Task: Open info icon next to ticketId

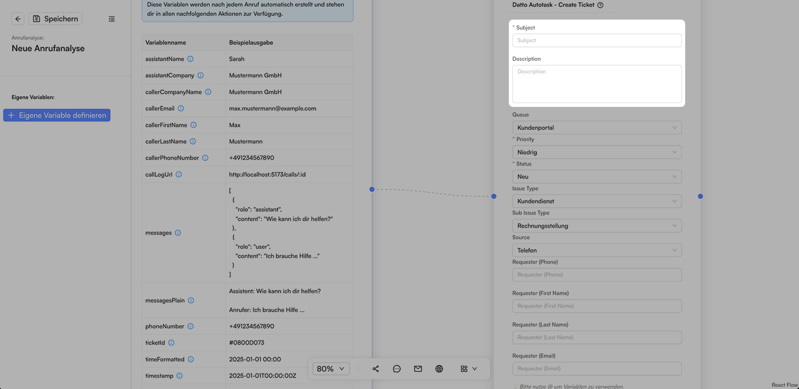Action: (x=171, y=342)
